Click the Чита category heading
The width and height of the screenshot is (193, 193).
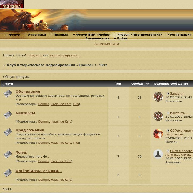coord(7,189)
